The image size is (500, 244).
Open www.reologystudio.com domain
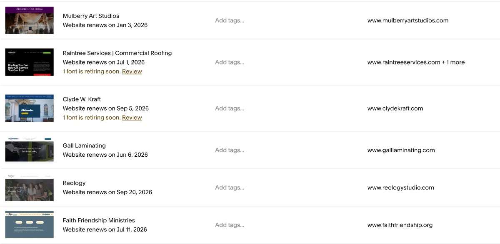(400, 187)
